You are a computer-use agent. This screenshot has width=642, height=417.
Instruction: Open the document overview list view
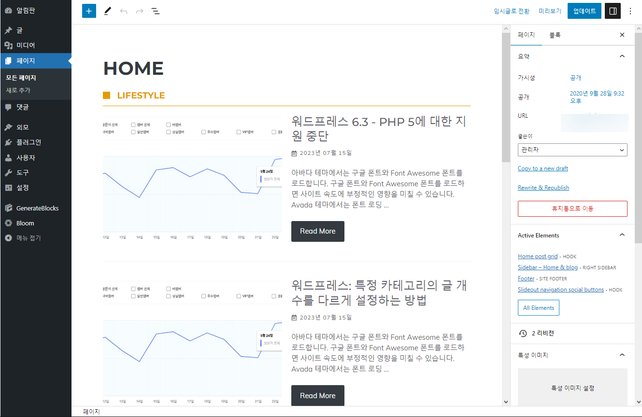point(156,11)
